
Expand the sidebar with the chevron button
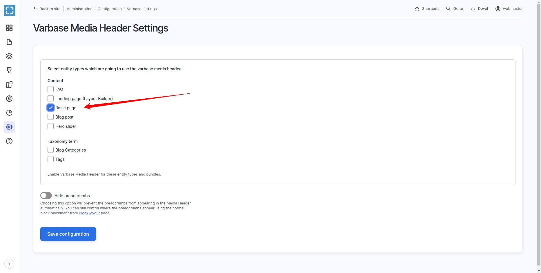click(x=9, y=264)
